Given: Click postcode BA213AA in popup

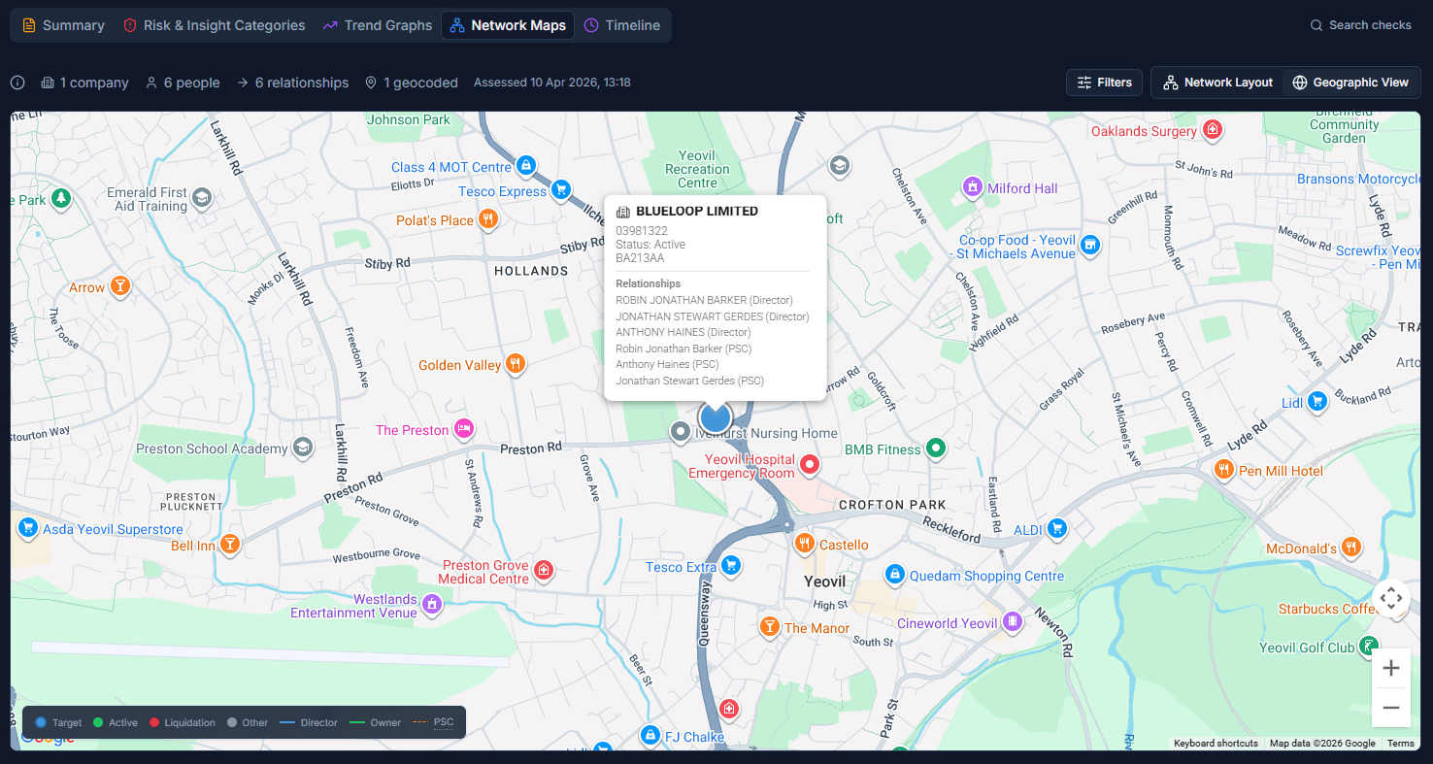Looking at the screenshot, I should [x=640, y=258].
